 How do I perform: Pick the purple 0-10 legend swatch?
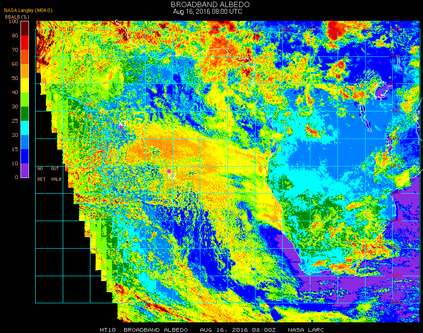tap(25, 170)
